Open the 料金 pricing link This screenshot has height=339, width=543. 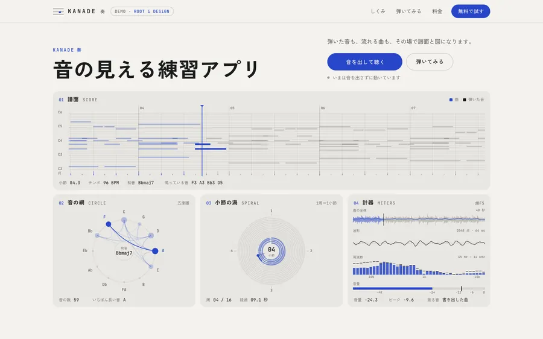(437, 11)
